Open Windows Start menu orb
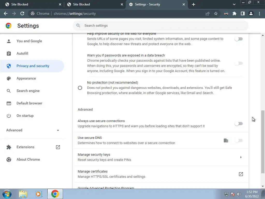This screenshot has height=199, width=265. click(7, 194)
